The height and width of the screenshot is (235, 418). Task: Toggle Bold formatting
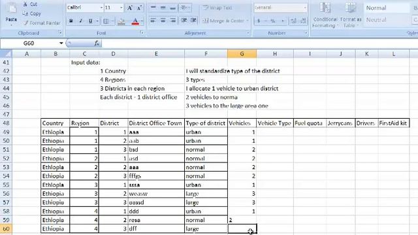click(71, 21)
